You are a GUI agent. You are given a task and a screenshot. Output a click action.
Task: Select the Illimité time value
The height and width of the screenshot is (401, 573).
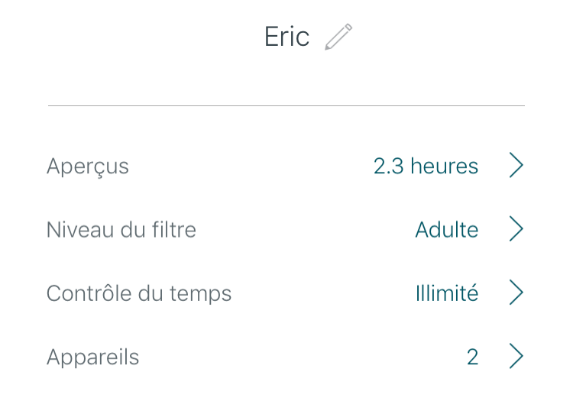[447, 293]
